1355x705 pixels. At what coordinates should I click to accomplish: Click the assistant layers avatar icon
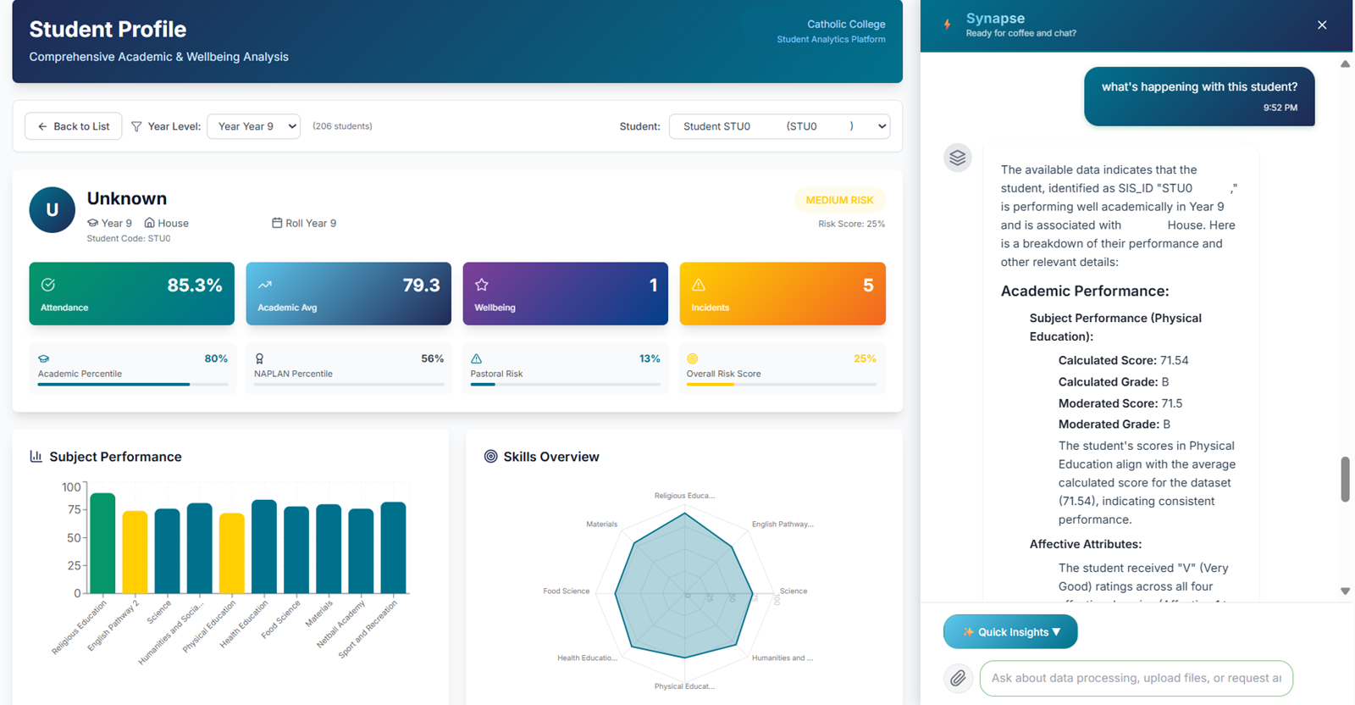[958, 158]
